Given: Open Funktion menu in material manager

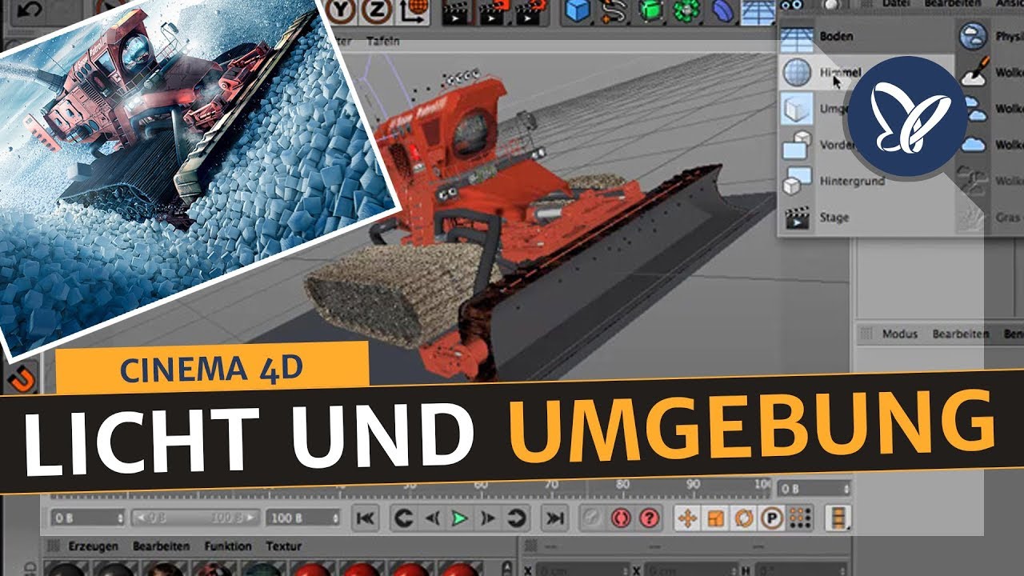Looking at the screenshot, I should pos(228,546).
